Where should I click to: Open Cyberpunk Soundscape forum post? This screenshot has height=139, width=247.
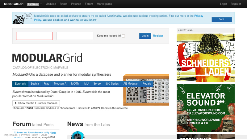pos(35,133)
